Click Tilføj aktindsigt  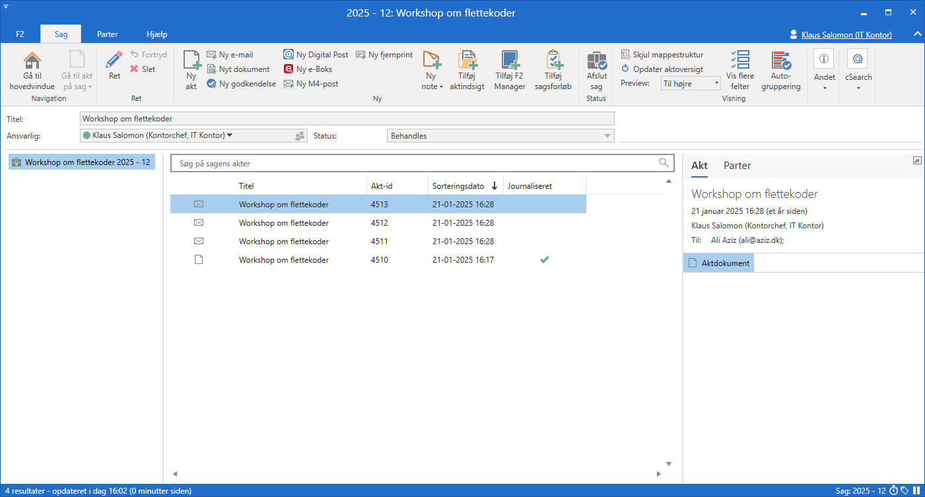click(x=467, y=71)
